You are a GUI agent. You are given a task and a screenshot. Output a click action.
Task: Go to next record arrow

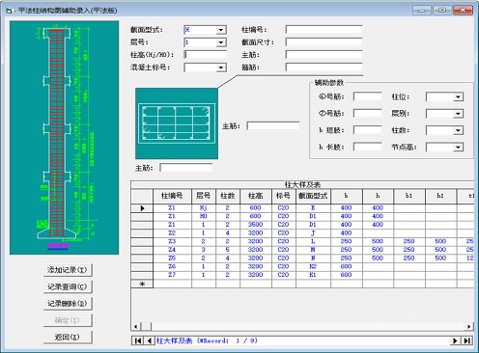pyautogui.click(x=456, y=340)
